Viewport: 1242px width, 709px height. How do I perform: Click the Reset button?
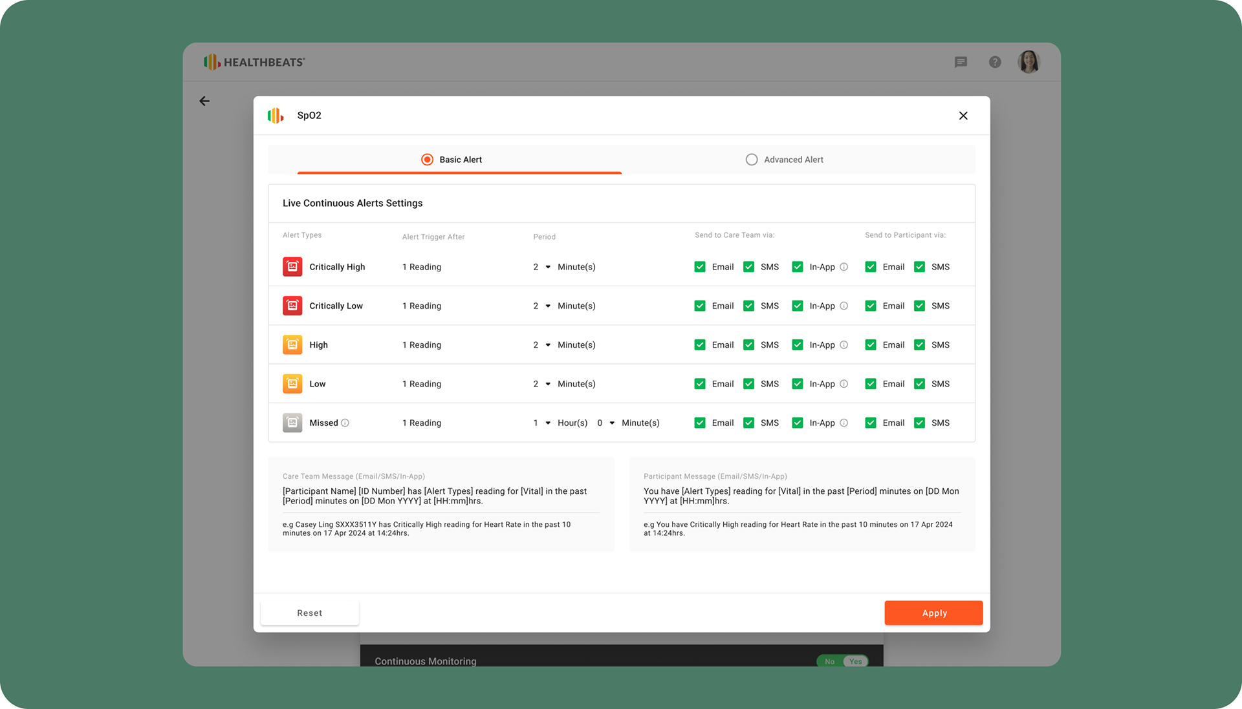309,613
